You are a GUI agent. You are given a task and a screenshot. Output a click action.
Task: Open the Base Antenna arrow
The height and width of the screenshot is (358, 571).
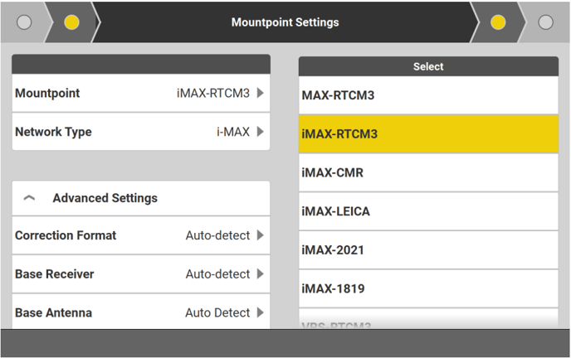260,313
